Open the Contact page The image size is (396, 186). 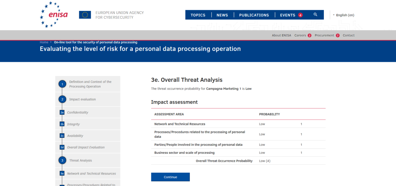point(348,35)
